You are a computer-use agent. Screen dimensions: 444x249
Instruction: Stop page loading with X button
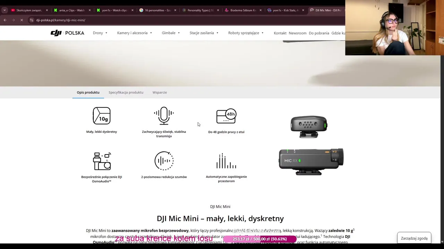22,20
